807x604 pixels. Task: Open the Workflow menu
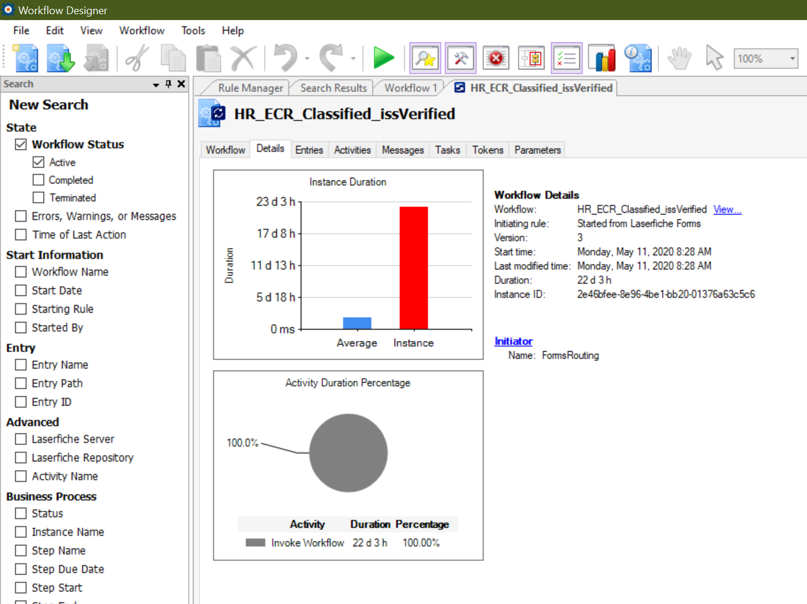(x=142, y=31)
